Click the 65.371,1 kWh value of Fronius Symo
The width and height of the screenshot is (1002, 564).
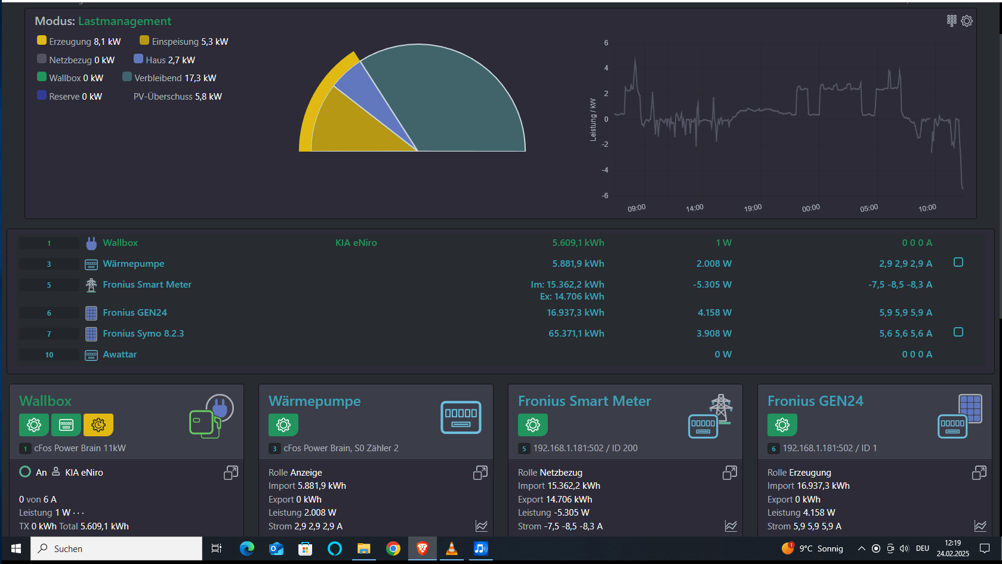tap(576, 334)
